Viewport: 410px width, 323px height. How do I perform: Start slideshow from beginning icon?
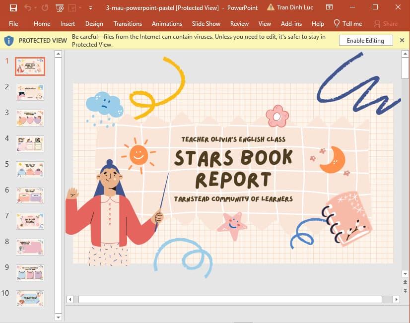[x=60, y=8]
